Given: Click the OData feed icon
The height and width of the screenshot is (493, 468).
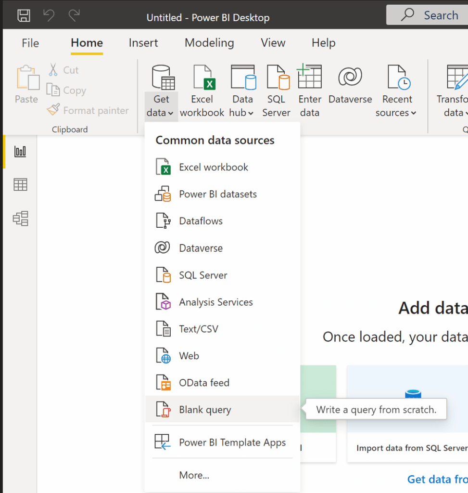Looking at the screenshot, I should pos(163,382).
